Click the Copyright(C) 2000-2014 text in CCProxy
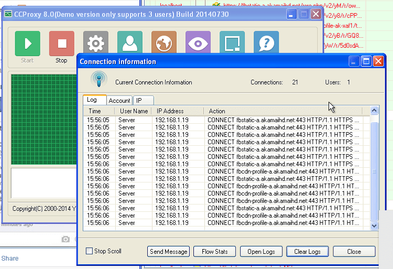Screen dimensions: 393x269 (44, 209)
